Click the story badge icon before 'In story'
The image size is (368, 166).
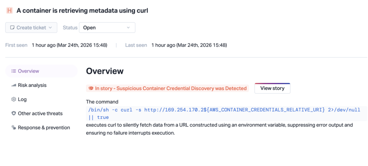point(91,88)
